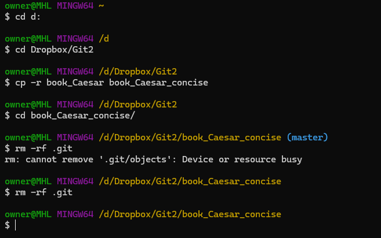Click the 'rm:' prefix of the error line

coord(12,159)
